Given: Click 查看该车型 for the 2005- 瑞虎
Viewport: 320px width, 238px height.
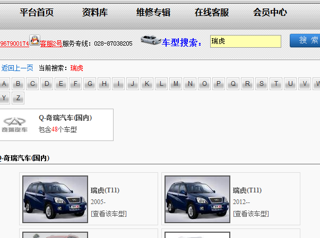Looking at the screenshot, I should 109,214.
